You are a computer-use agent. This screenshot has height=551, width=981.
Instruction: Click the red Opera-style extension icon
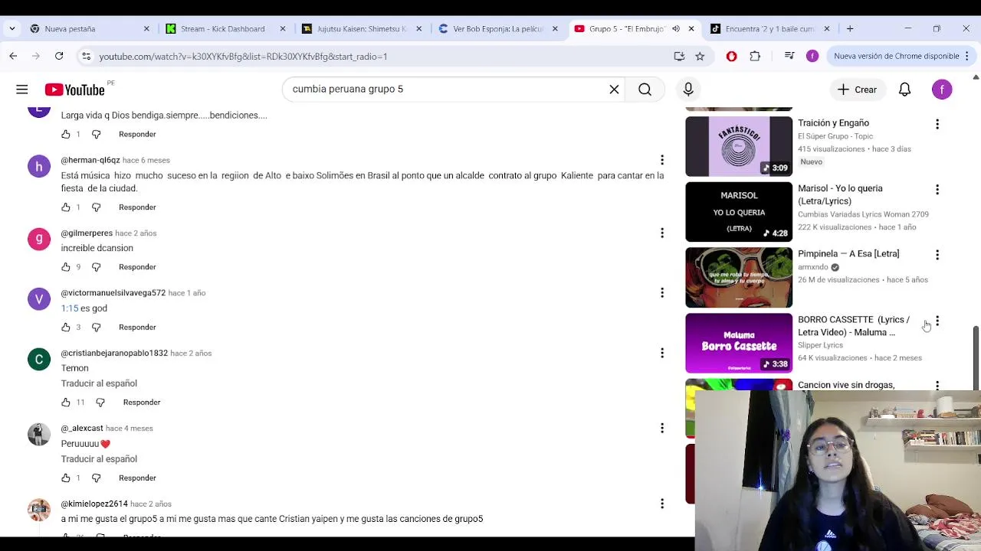point(731,56)
